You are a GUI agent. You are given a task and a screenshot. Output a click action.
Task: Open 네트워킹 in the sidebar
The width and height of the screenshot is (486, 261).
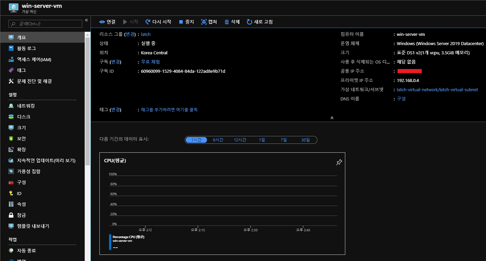(x=42, y=106)
